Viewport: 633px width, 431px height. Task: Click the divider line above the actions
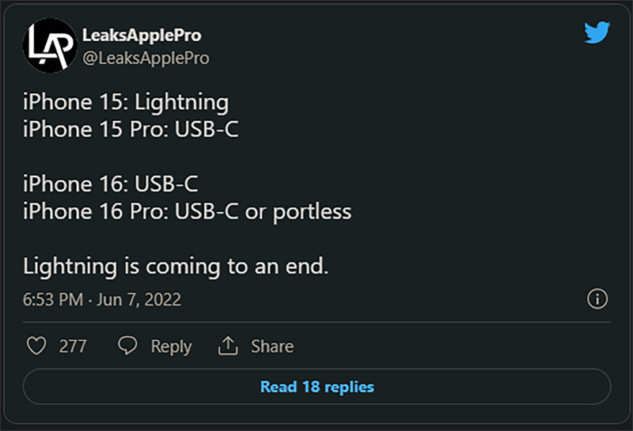[317, 322]
